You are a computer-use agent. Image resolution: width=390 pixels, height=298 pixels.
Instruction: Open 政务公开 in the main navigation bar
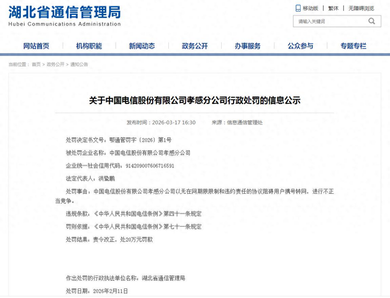pyautogui.click(x=195, y=46)
